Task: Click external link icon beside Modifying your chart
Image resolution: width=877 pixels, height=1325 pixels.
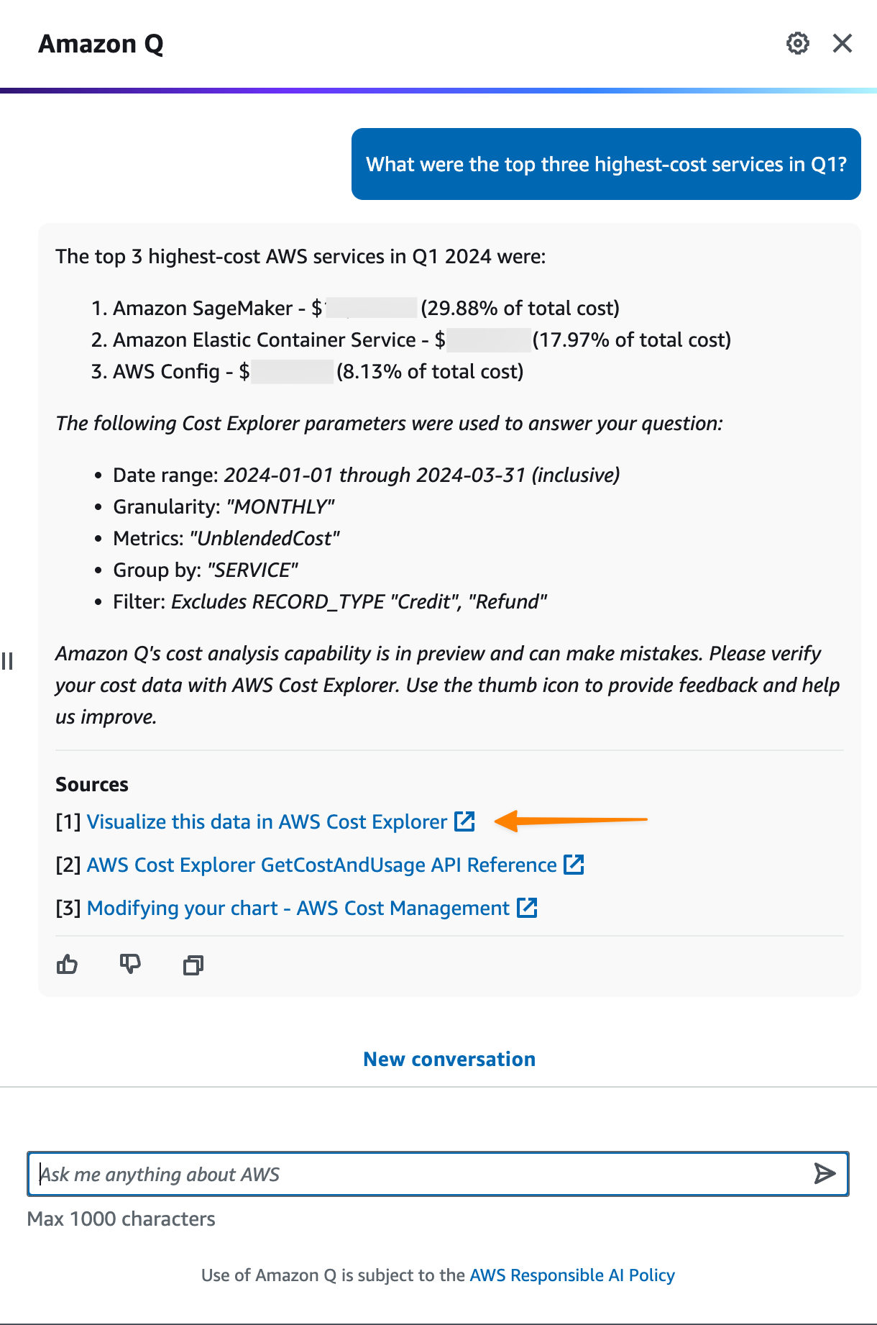Action: coord(527,907)
